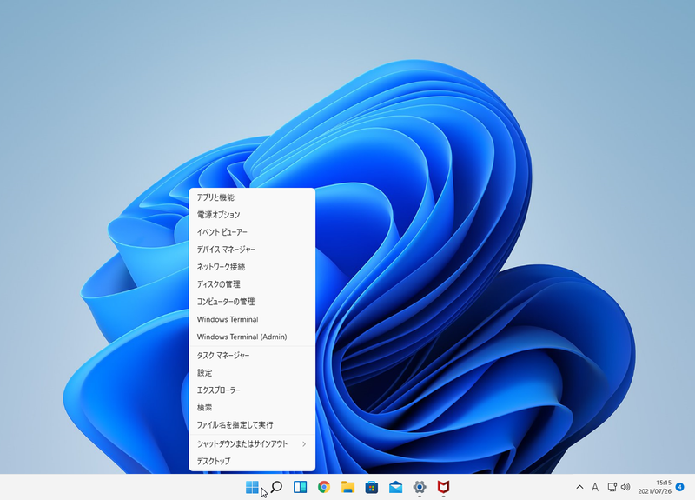Open Widgets panel icon in taskbar
This screenshot has height=500, width=695.
tap(300, 487)
